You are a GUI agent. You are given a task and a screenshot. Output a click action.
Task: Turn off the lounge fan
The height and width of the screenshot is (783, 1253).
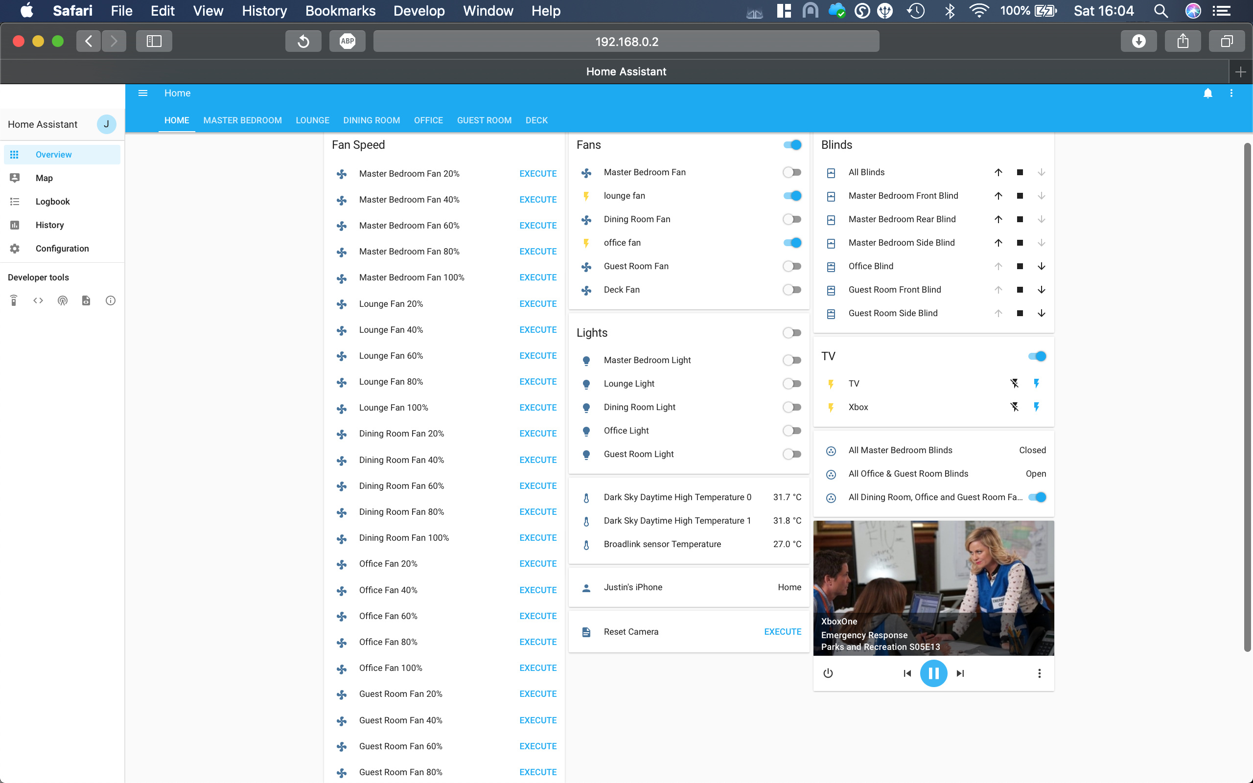click(792, 195)
